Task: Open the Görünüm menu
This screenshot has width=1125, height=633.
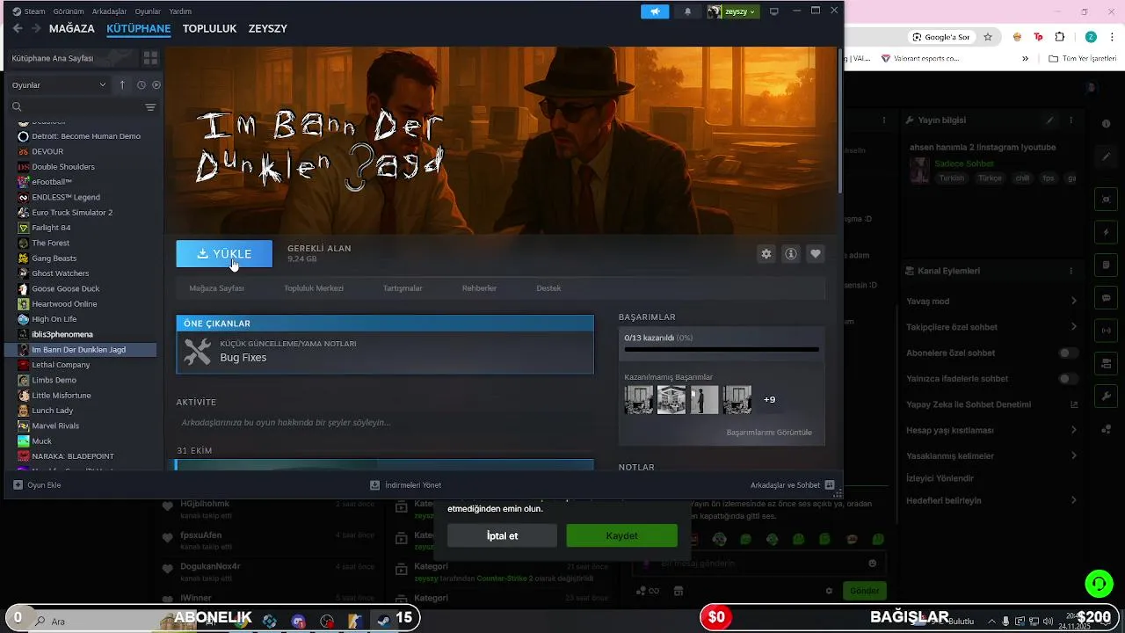Action: tap(69, 11)
